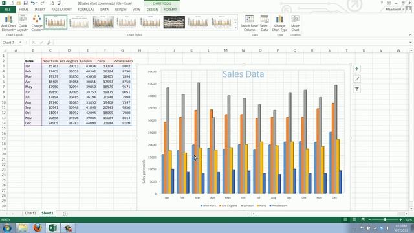Screen dimensions: 414x233
Task: Switch to the VIEW ribbon tab
Action: [136, 10]
